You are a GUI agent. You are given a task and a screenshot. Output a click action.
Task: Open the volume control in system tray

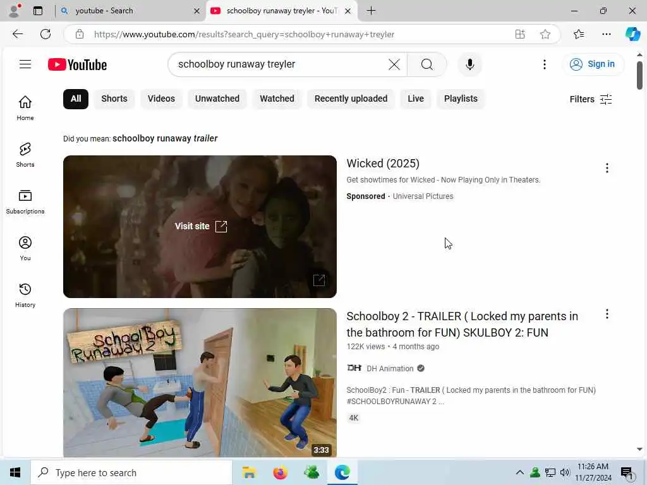coord(565,472)
